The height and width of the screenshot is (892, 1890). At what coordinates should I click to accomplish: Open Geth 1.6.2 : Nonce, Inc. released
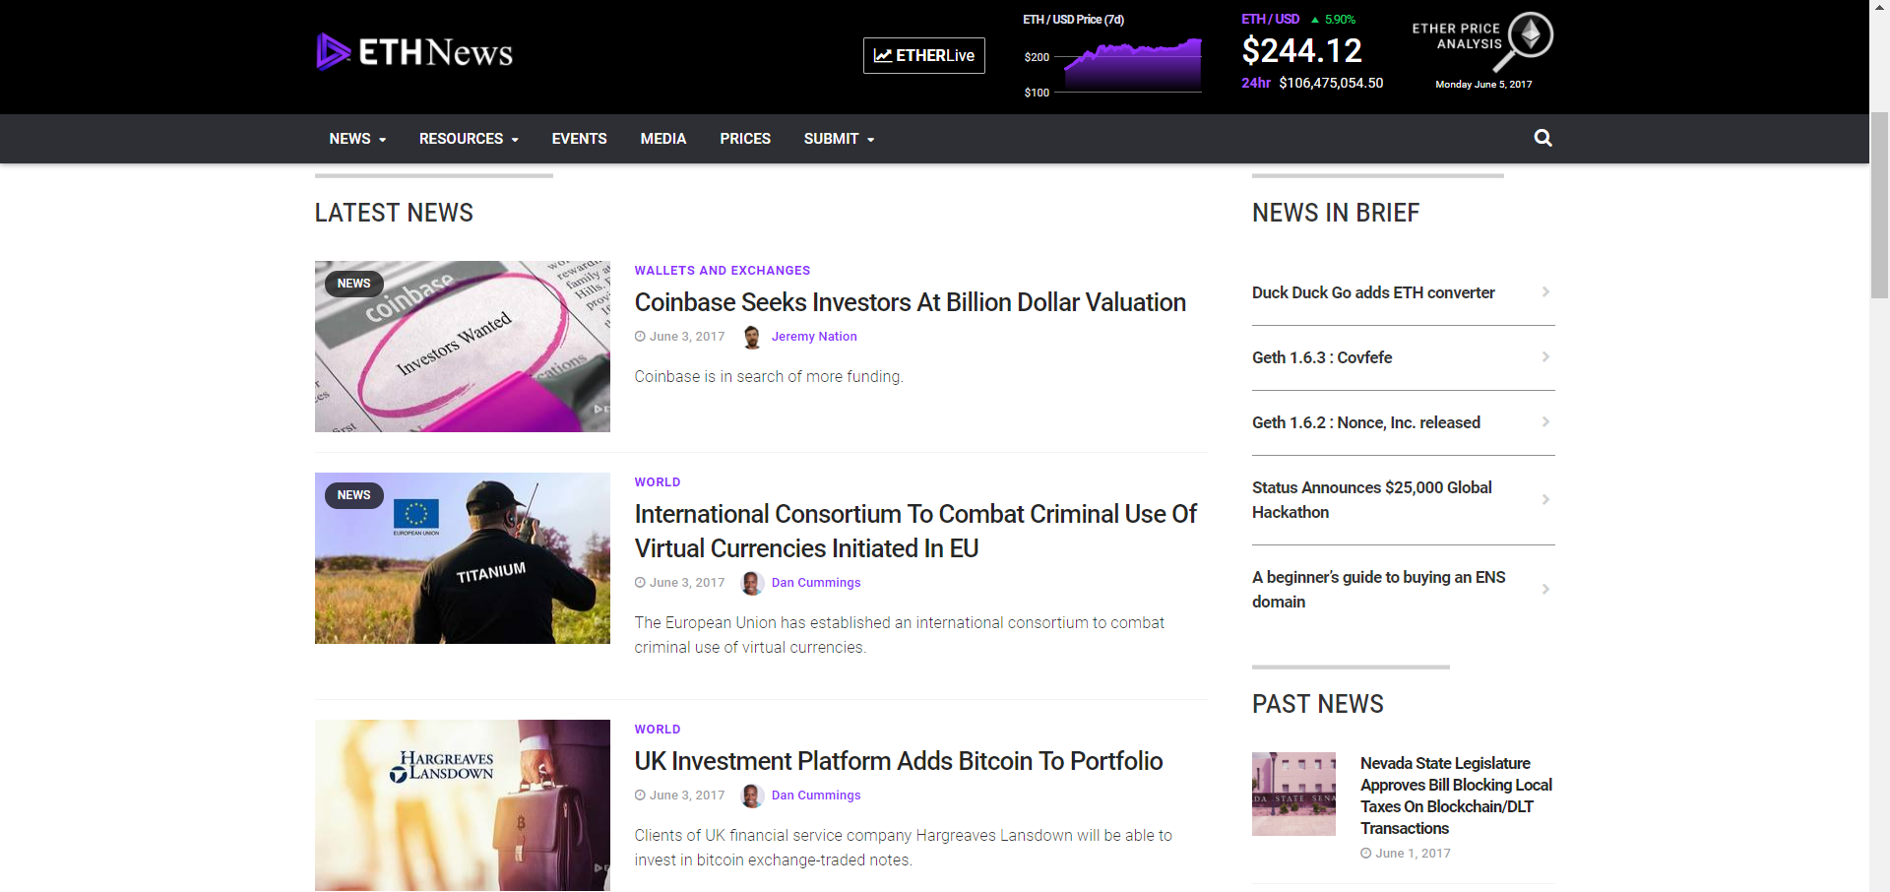click(x=1366, y=422)
